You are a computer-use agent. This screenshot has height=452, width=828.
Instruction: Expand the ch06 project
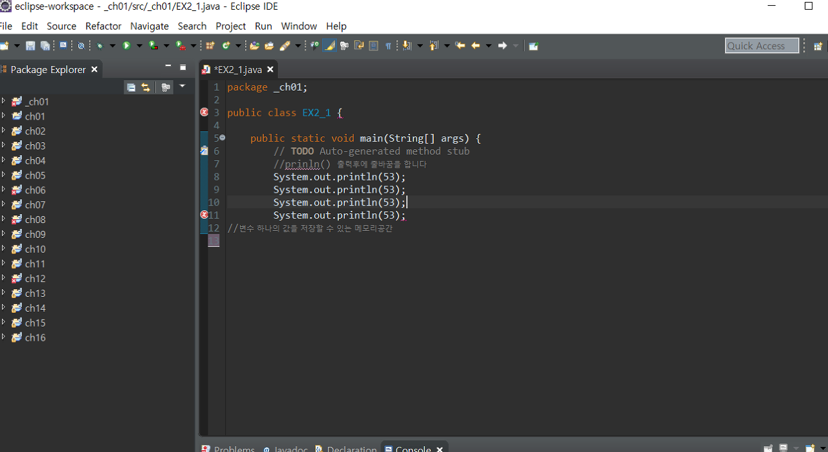point(3,190)
